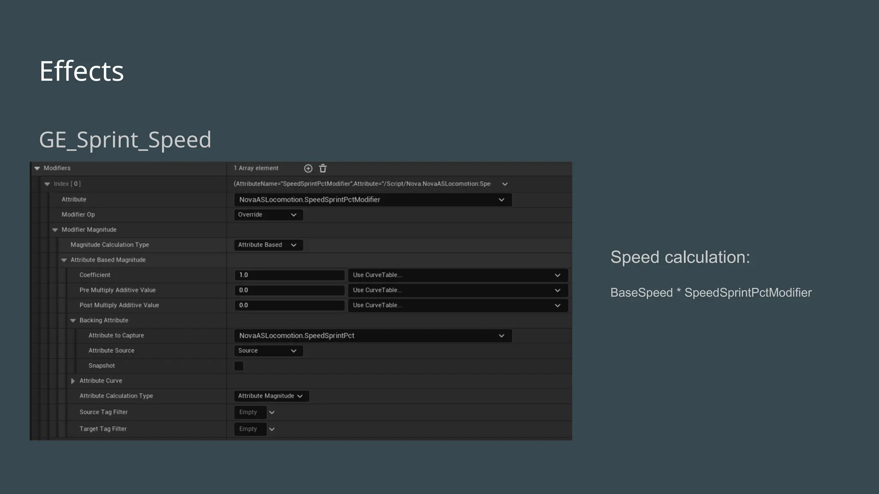Open Pre Multiply Additive Use CurveTable dropdown
The height and width of the screenshot is (494, 879).
458,290
